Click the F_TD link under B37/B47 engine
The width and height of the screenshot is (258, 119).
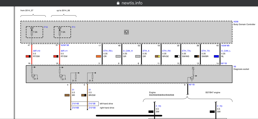point(220,106)
